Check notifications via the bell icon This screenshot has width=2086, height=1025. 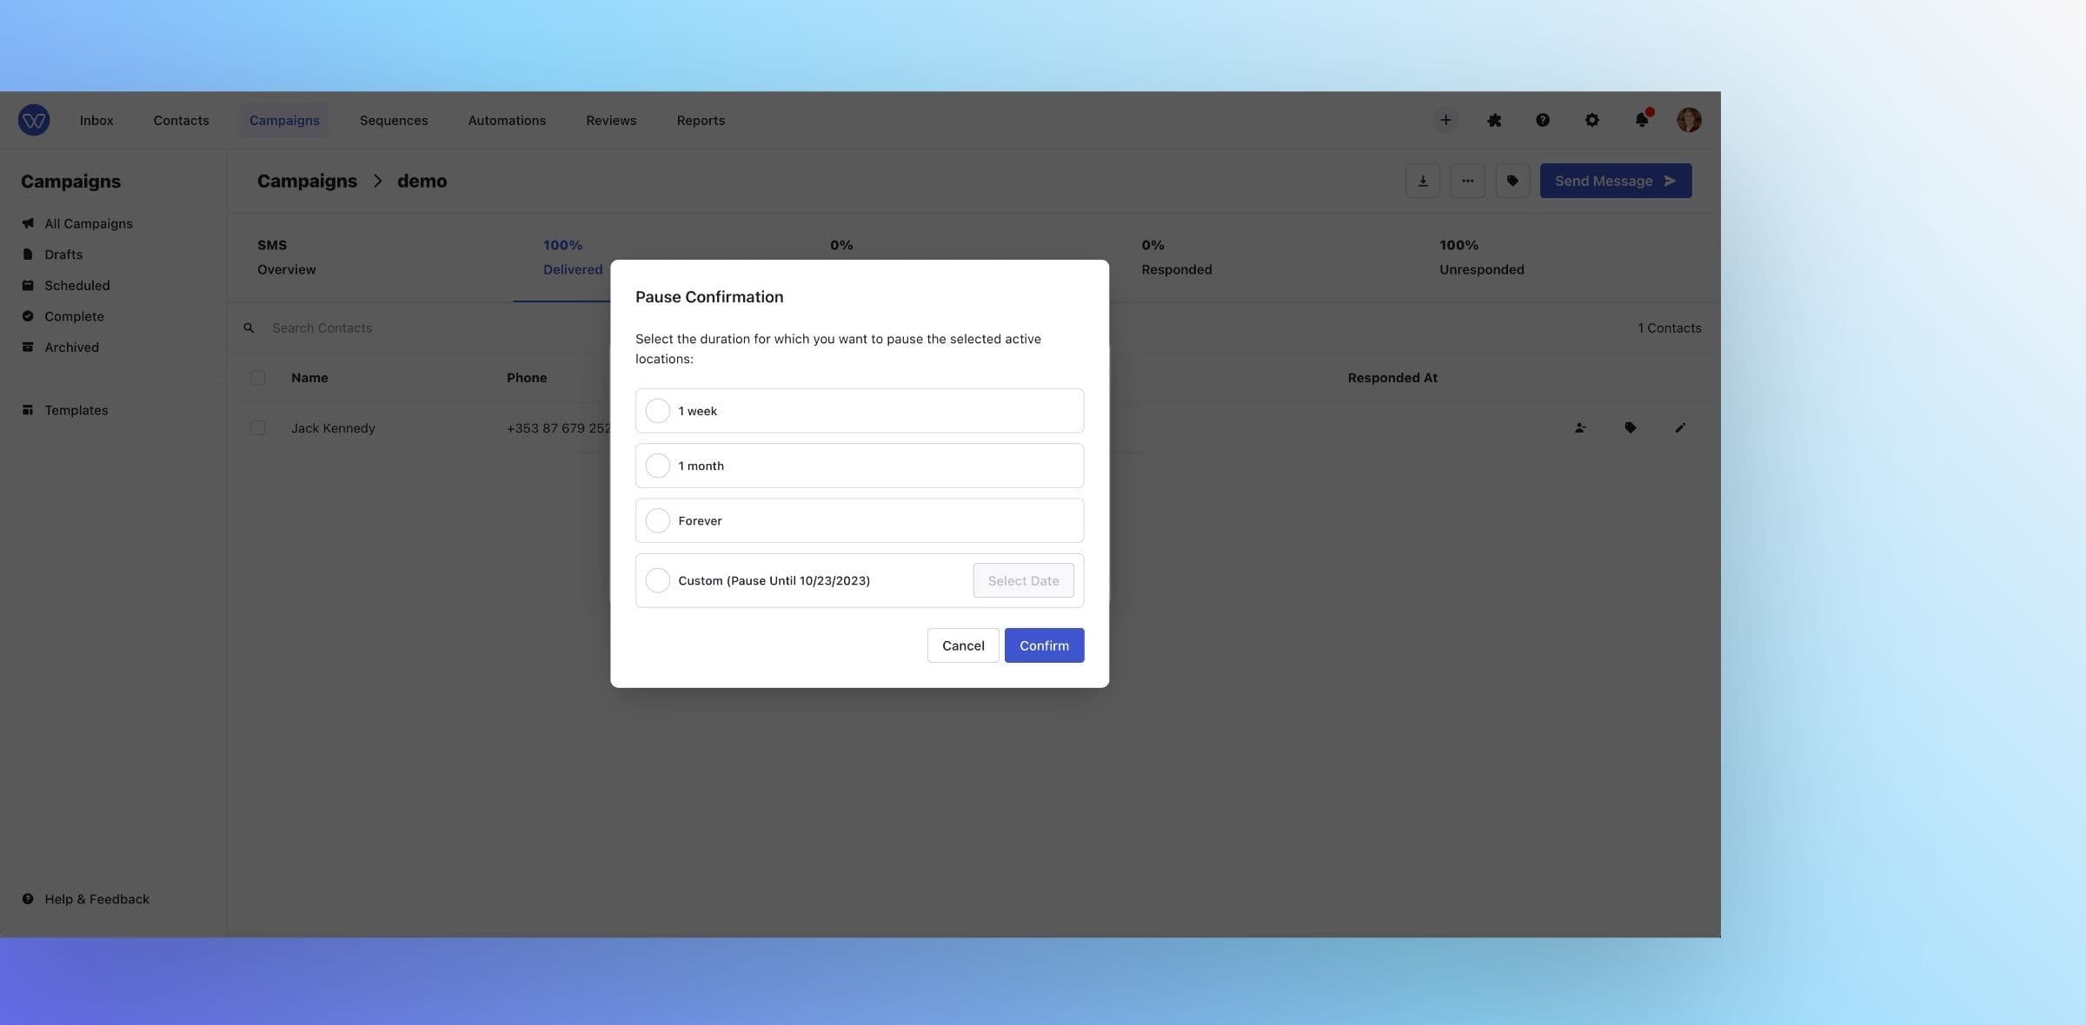[x=1642, y=120]
